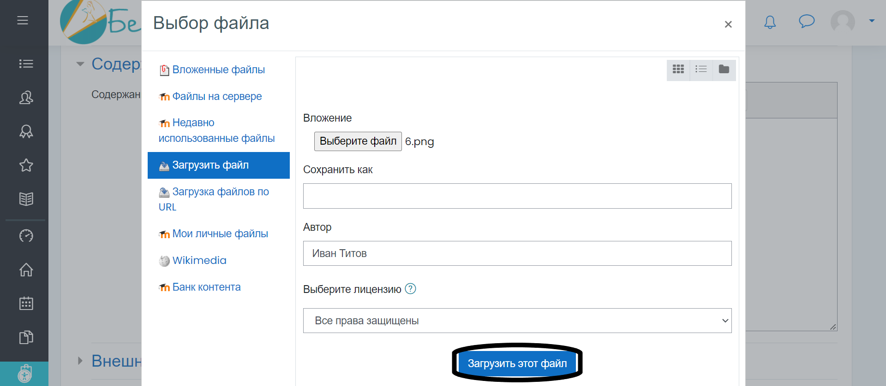Click into the Сохранить как field
Image resolution: width=886 pixels, height=386 pixels.
tap(517, 196)
